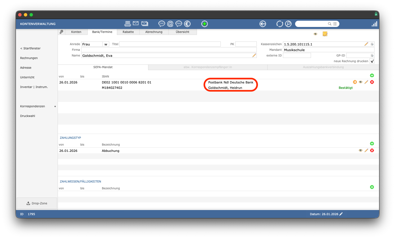Image resolution: width=395 pixels, height=239 pixels.
Task: Click the printer icon in the toolbar
Action: point(127,24)
